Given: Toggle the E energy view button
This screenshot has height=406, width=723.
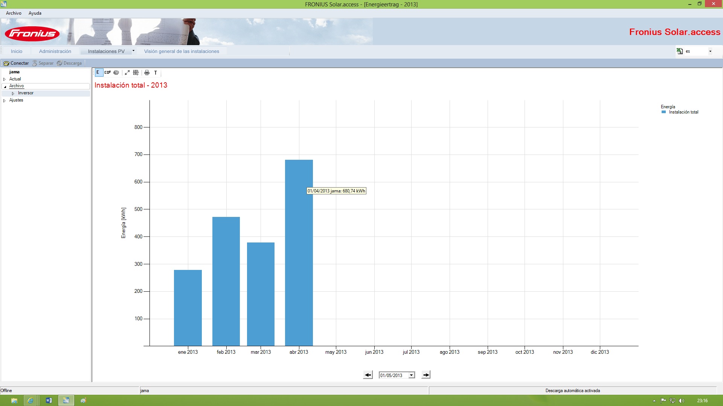Looking at the screenshot, I should point(98,73).
